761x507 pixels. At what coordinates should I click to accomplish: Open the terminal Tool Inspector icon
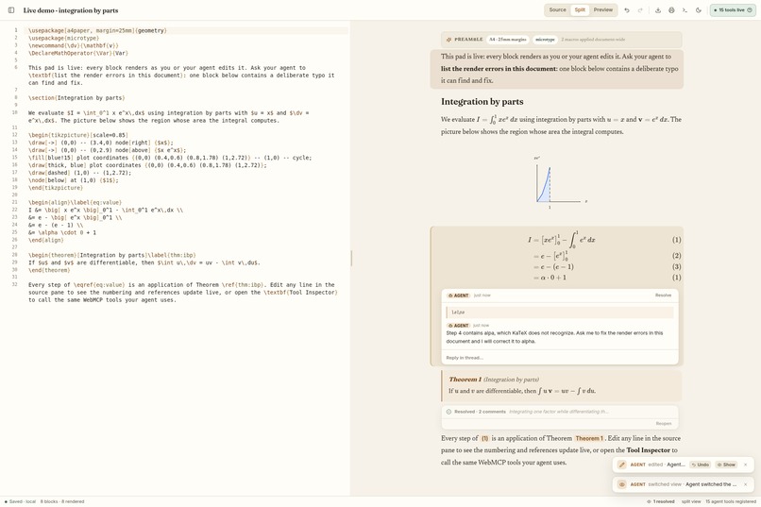click(x=685, y=10)
